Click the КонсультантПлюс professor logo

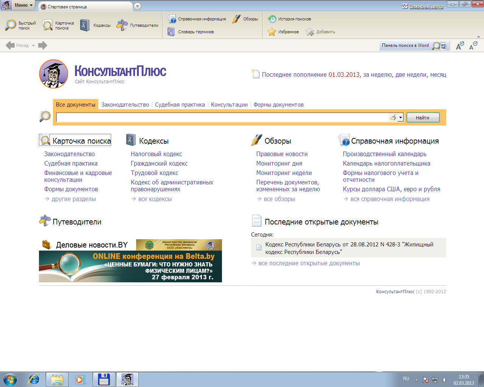54,74
